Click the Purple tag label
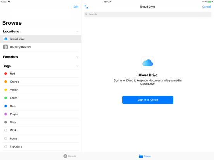 [x=14, y=114]
